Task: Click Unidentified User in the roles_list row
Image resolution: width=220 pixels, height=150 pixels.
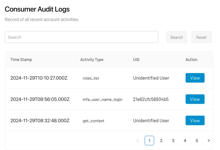Action: pyautogui.click(x=151, y=78)
